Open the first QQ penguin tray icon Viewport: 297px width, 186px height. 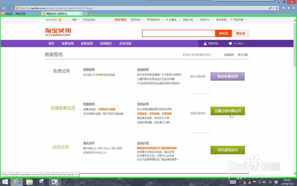point(244,182)
